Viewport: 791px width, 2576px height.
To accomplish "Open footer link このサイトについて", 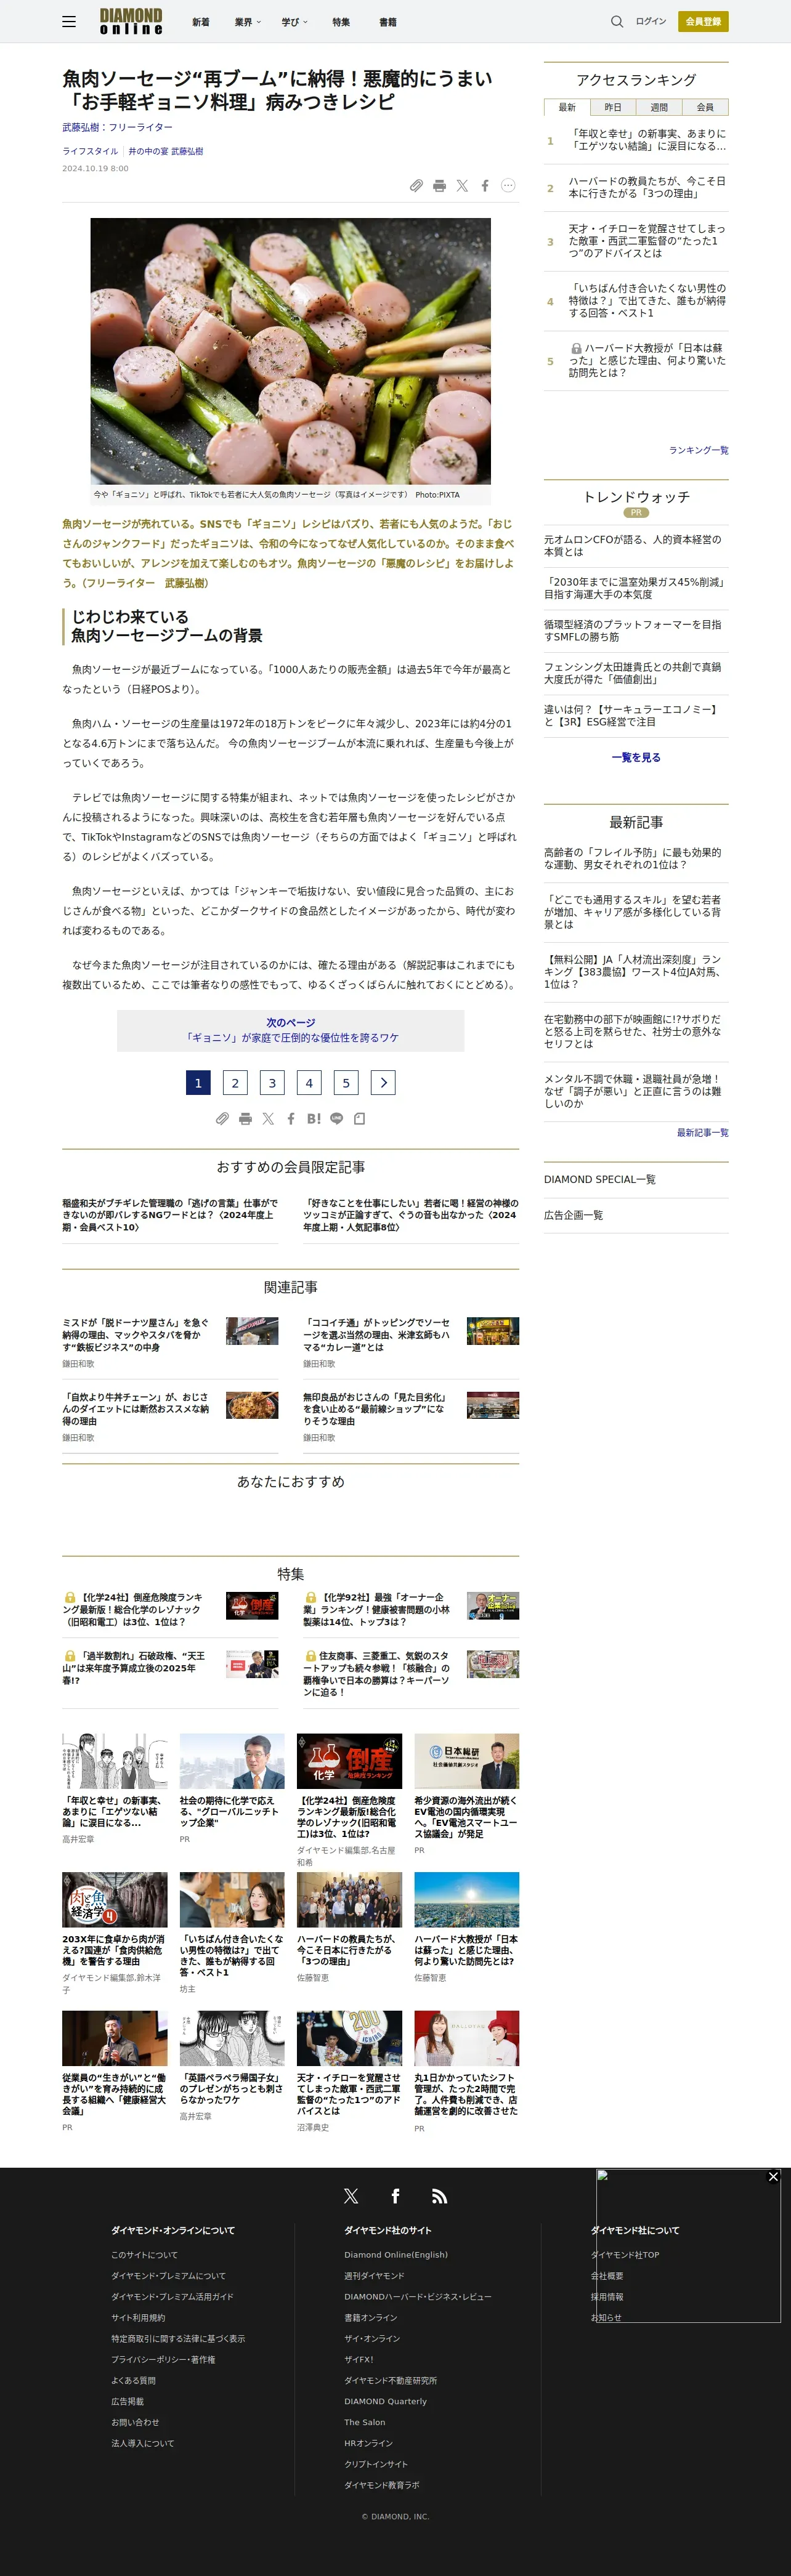I will click(x=144, y=2254).
